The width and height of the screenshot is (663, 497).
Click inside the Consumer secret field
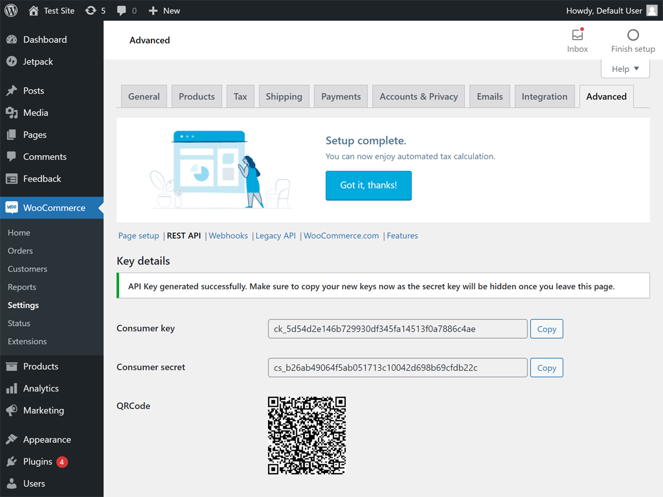coord(398,368)
